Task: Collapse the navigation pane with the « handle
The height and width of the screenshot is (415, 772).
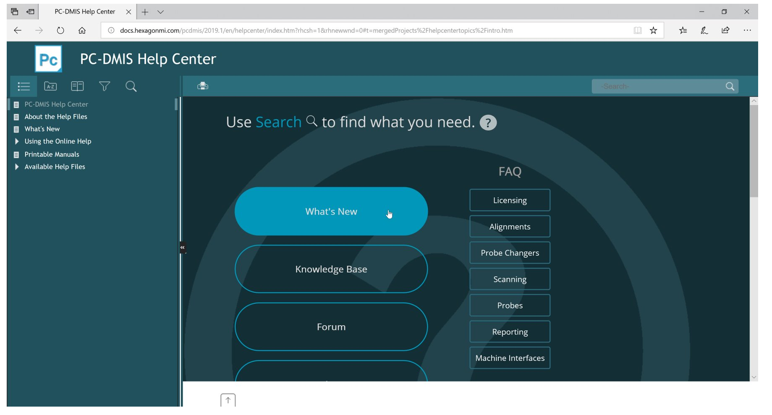Action: [182, 248]
